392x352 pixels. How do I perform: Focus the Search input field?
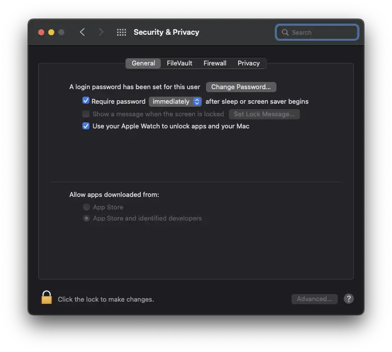tap(317, 32)
